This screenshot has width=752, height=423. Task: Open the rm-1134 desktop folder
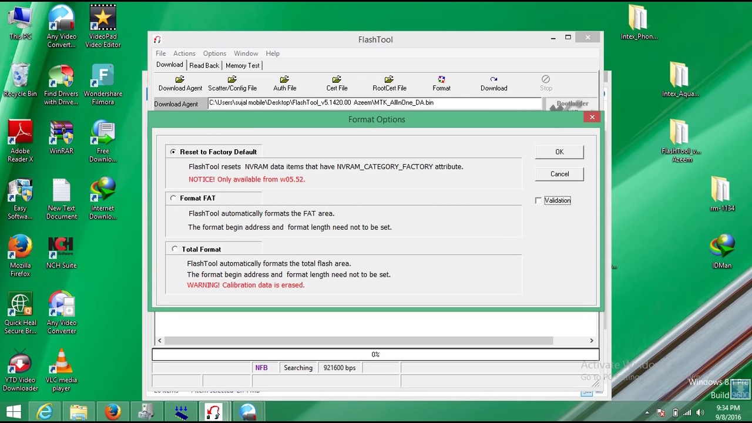tap(722, 194)
